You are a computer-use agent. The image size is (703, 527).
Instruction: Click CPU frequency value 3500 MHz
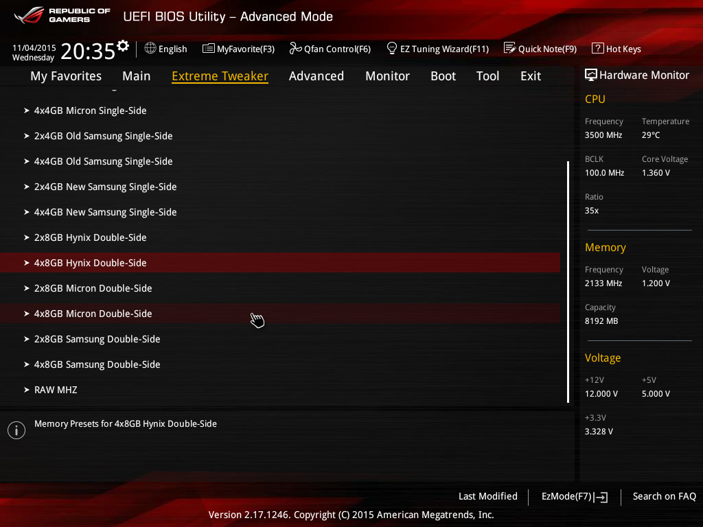603,135
